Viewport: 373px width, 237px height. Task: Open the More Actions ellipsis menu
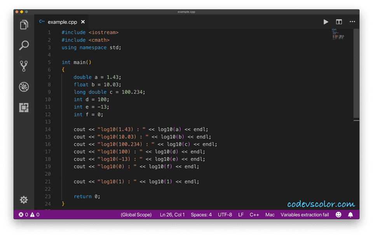[352, 22]
